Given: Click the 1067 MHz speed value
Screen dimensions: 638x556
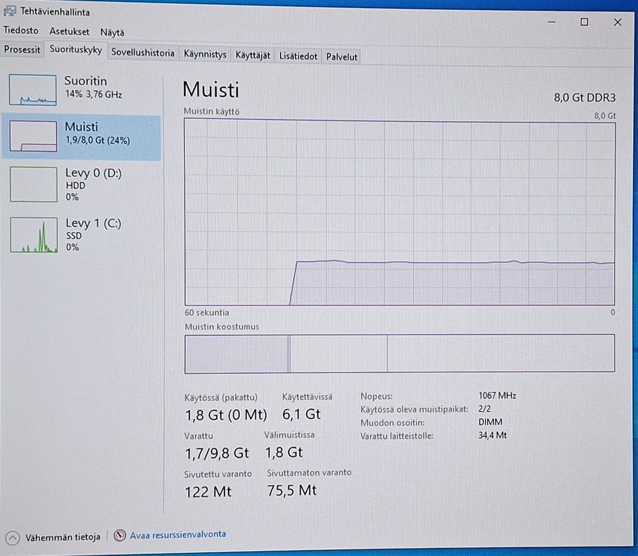Looking at the screenshot, I should coord(497,396).
